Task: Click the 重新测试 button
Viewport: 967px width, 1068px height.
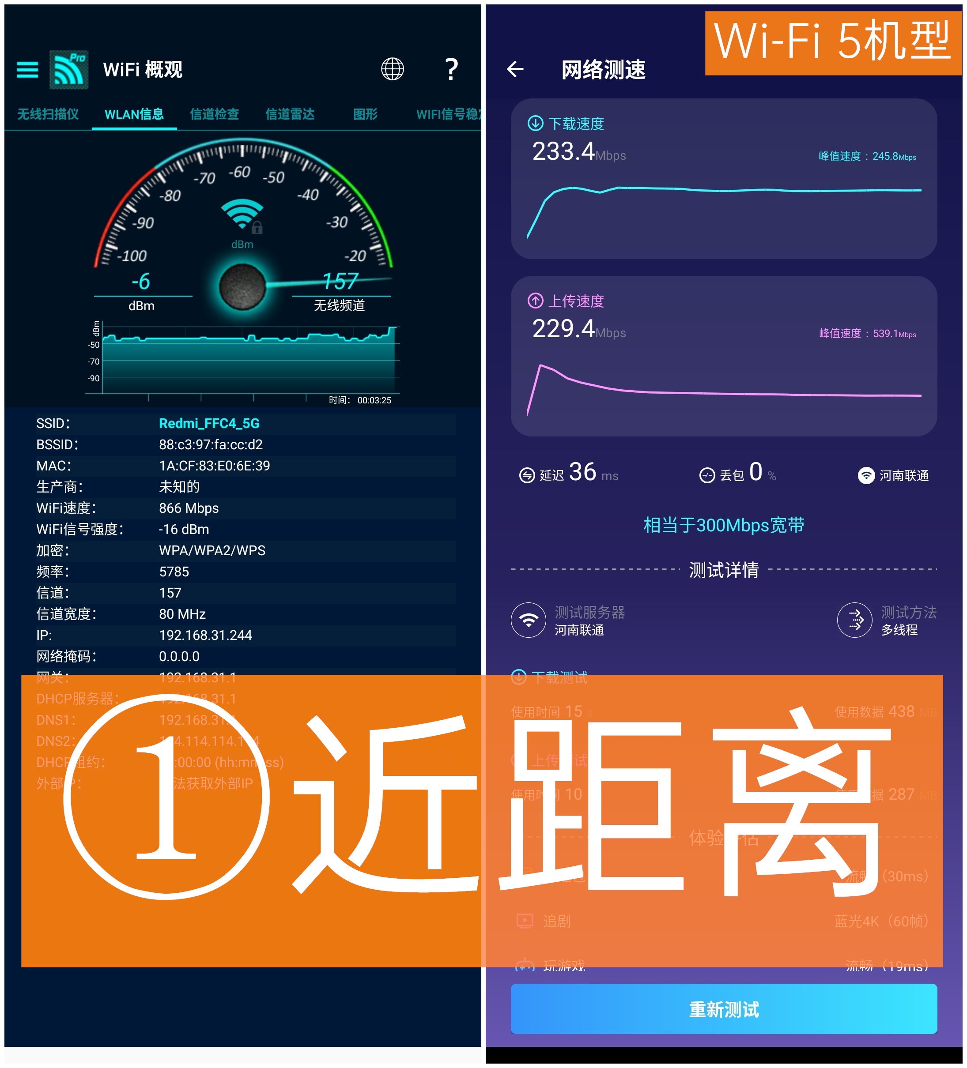Action: click(726, 1014)
